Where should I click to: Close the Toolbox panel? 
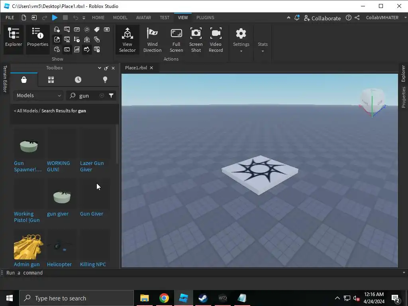113,68
